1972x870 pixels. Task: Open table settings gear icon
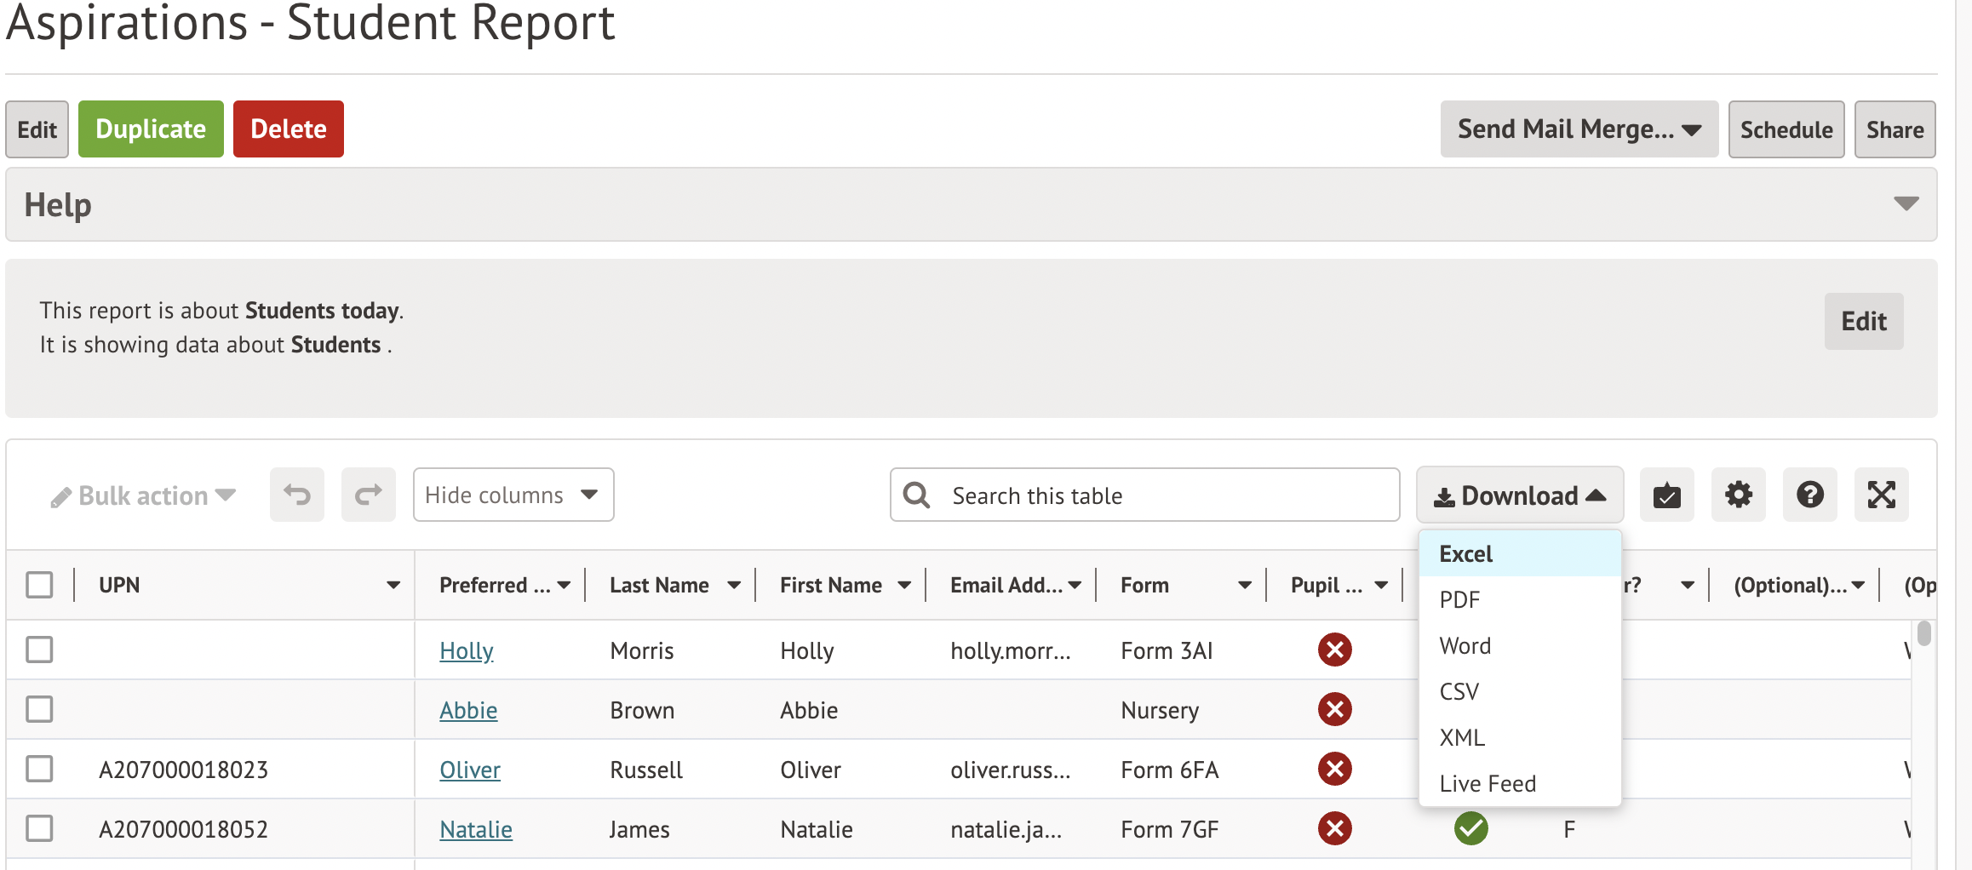pos(1738,495)
